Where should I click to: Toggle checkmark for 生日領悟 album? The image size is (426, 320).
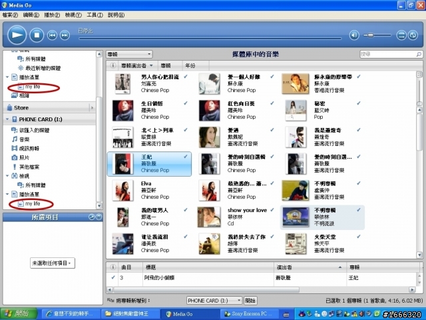(x=186, y=103)
